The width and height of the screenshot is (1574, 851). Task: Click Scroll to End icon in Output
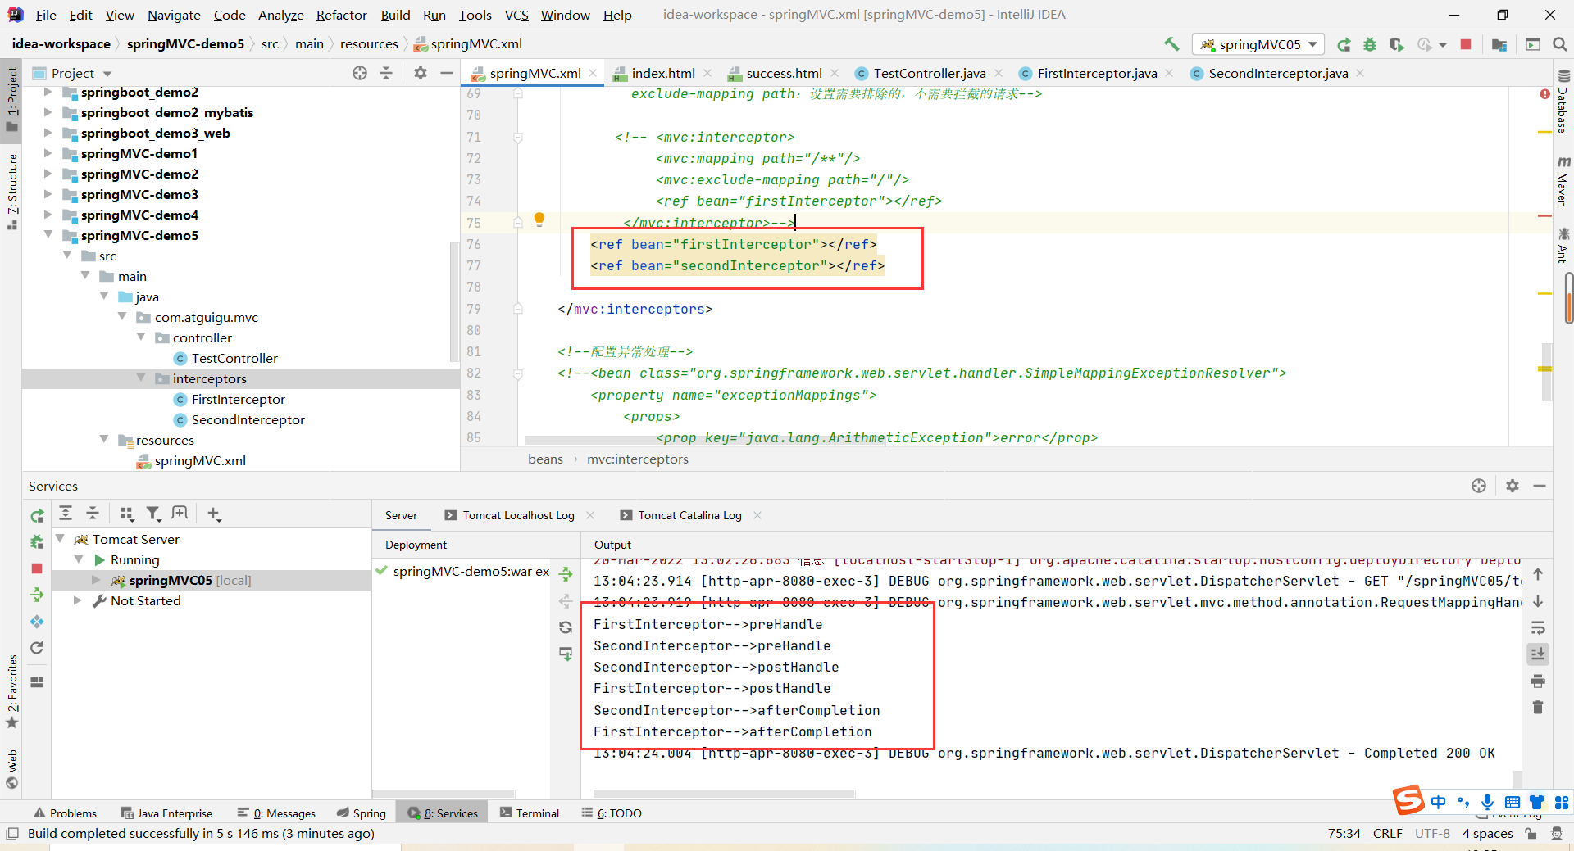(x=1538, y=654)
